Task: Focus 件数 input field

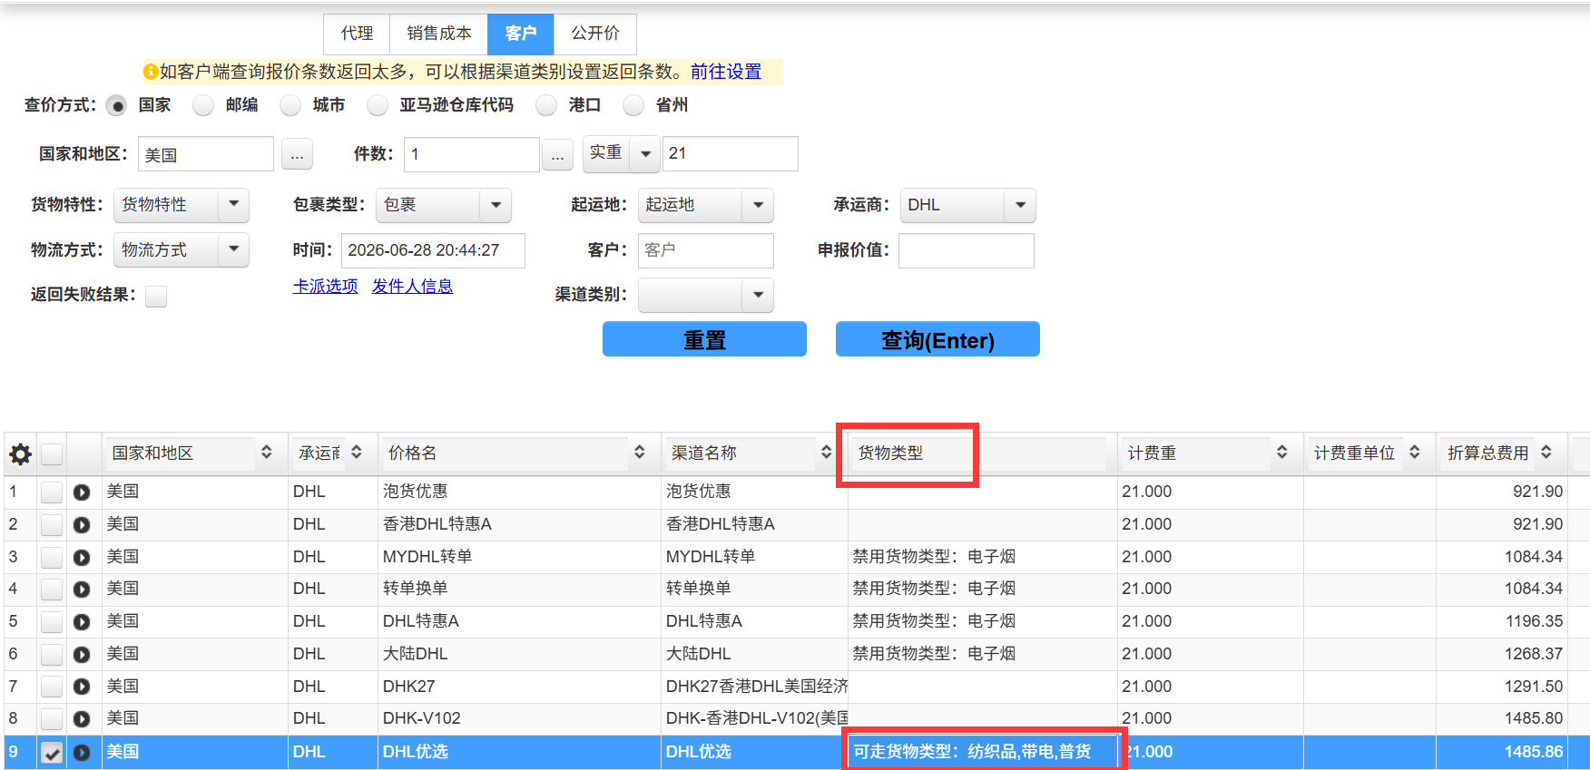Action: (472, 154)
